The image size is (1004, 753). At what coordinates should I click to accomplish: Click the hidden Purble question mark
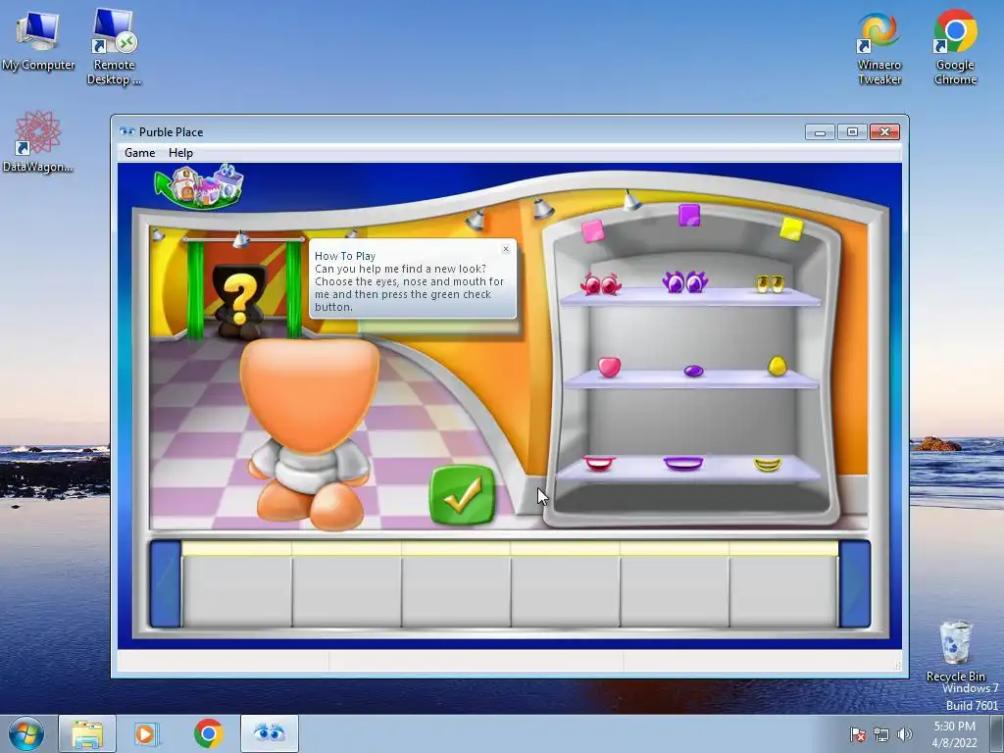coord(239,301)
